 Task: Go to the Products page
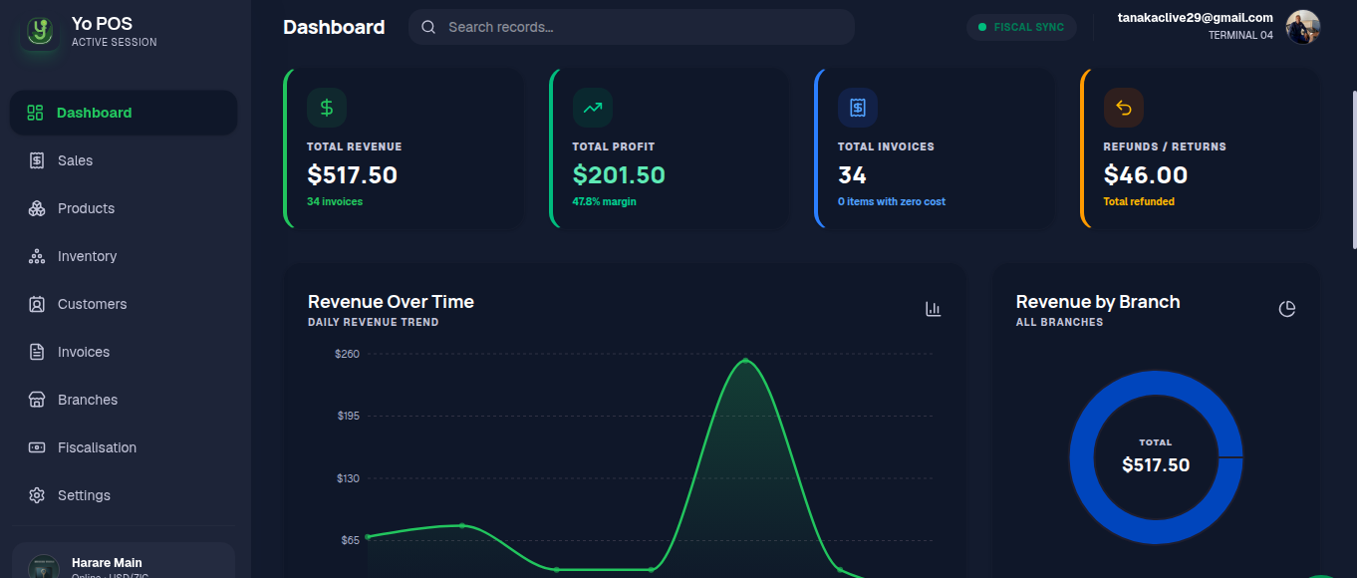tap(124, 208)
